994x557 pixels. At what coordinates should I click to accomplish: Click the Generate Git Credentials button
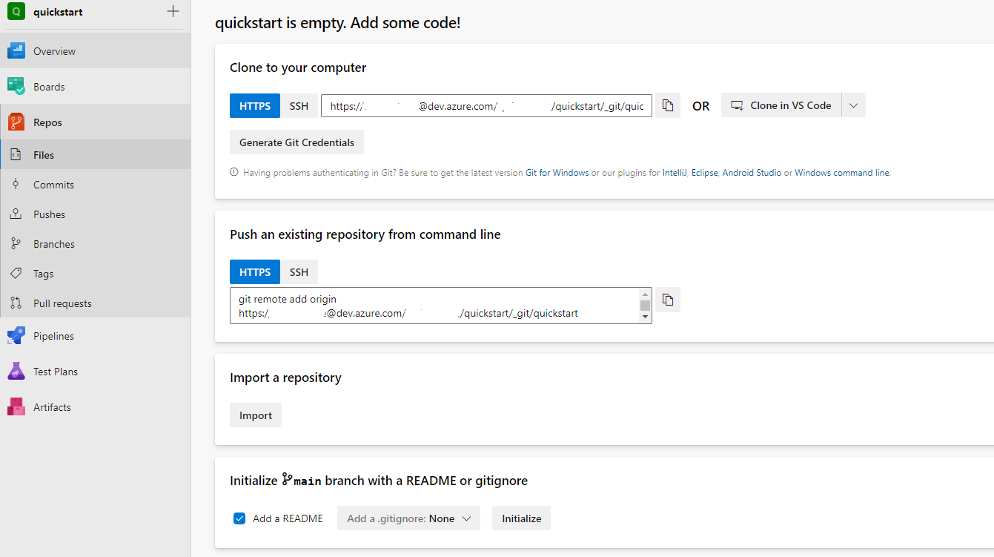click(x=296, y=142)
